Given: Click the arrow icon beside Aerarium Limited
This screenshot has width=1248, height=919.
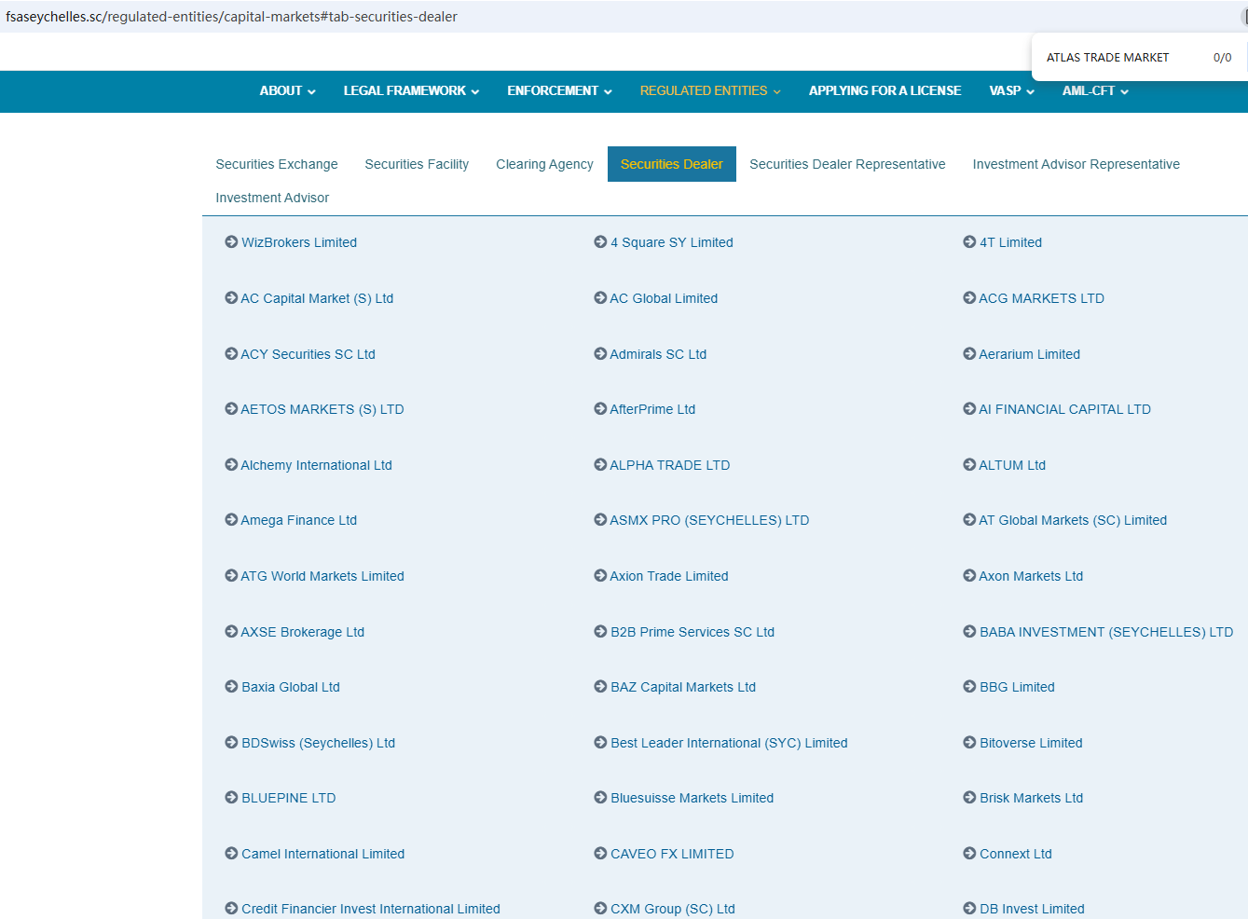Looking at the screenshot, I should point(969,354).
